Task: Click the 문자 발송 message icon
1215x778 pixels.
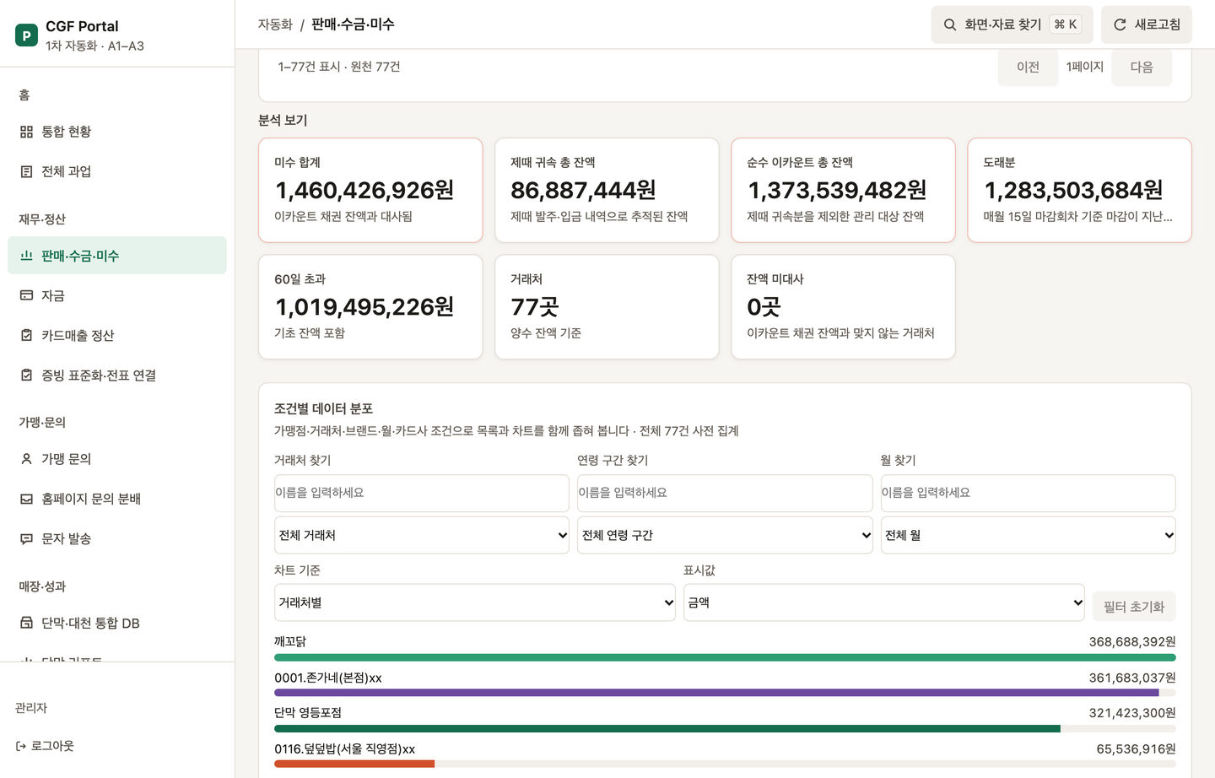Action: [x=26, y=538]
